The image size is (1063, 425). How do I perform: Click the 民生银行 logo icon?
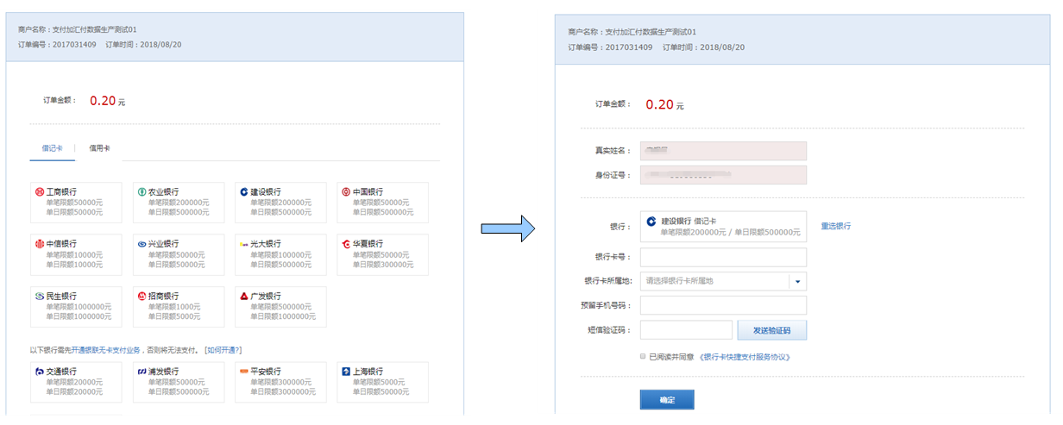(x=40, y=296)
